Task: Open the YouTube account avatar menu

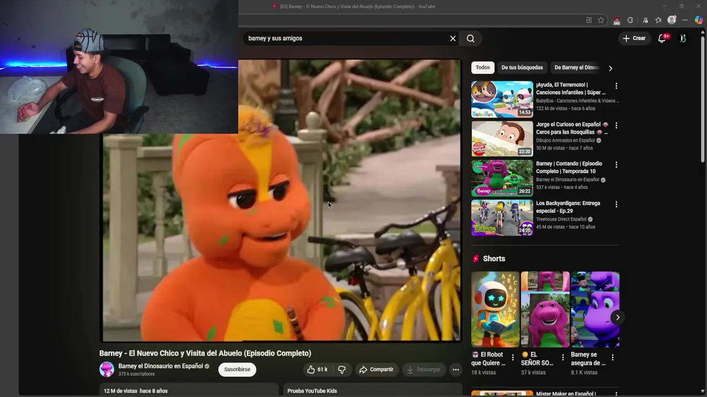Action: [x=683, y=38]
